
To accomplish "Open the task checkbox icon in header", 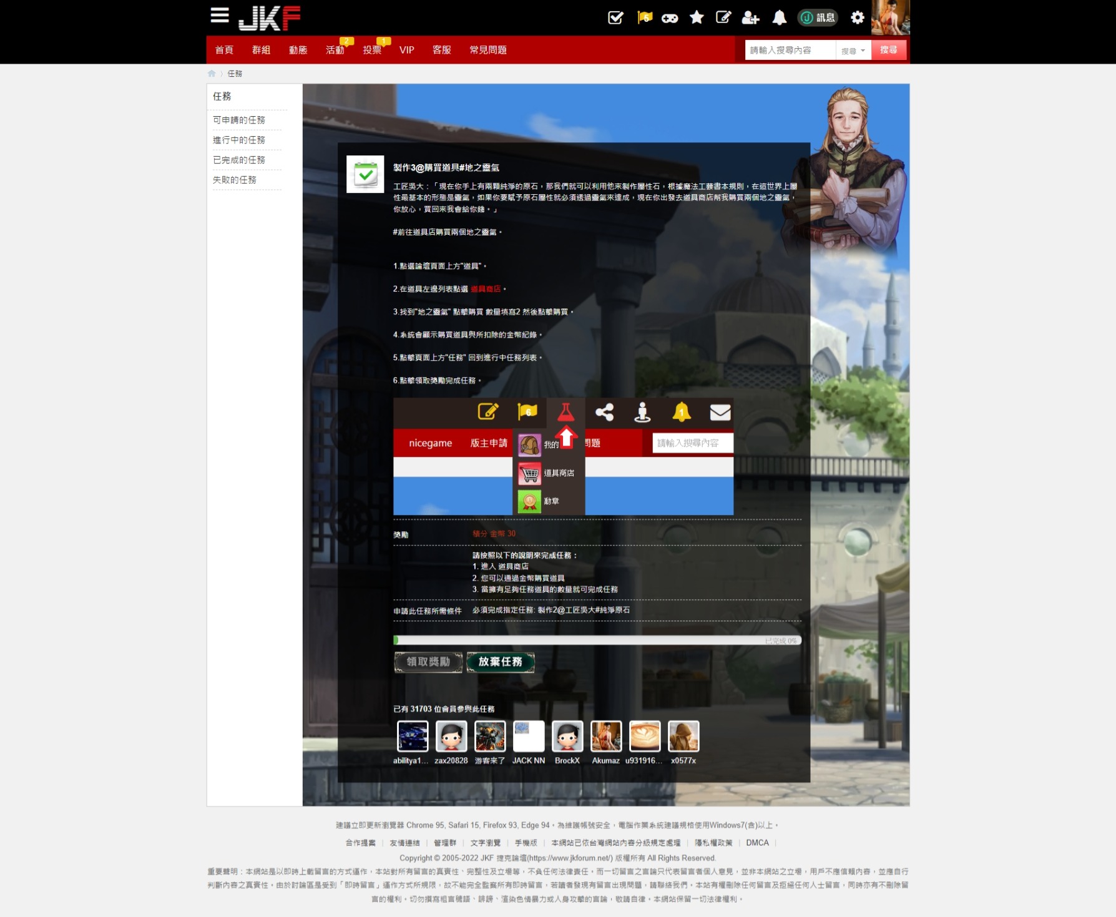I will click(615, 17).
